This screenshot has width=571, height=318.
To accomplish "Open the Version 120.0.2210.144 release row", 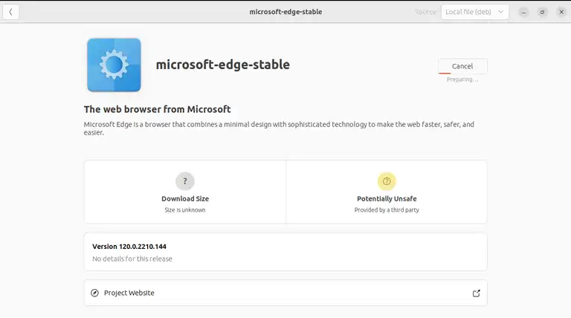I will [x=285, y=252].
